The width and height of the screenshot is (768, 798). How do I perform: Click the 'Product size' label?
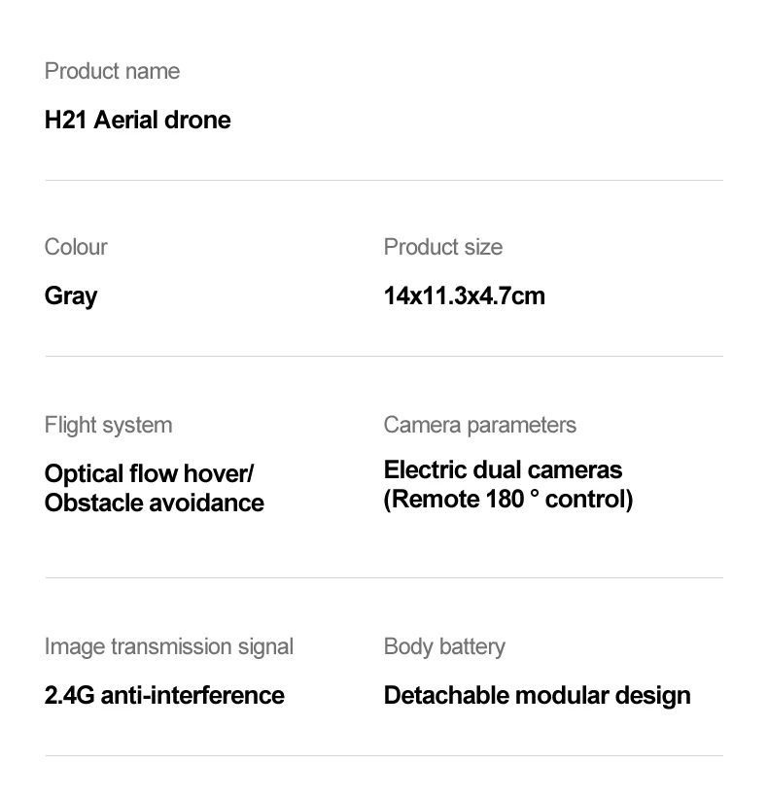point(442,247)
